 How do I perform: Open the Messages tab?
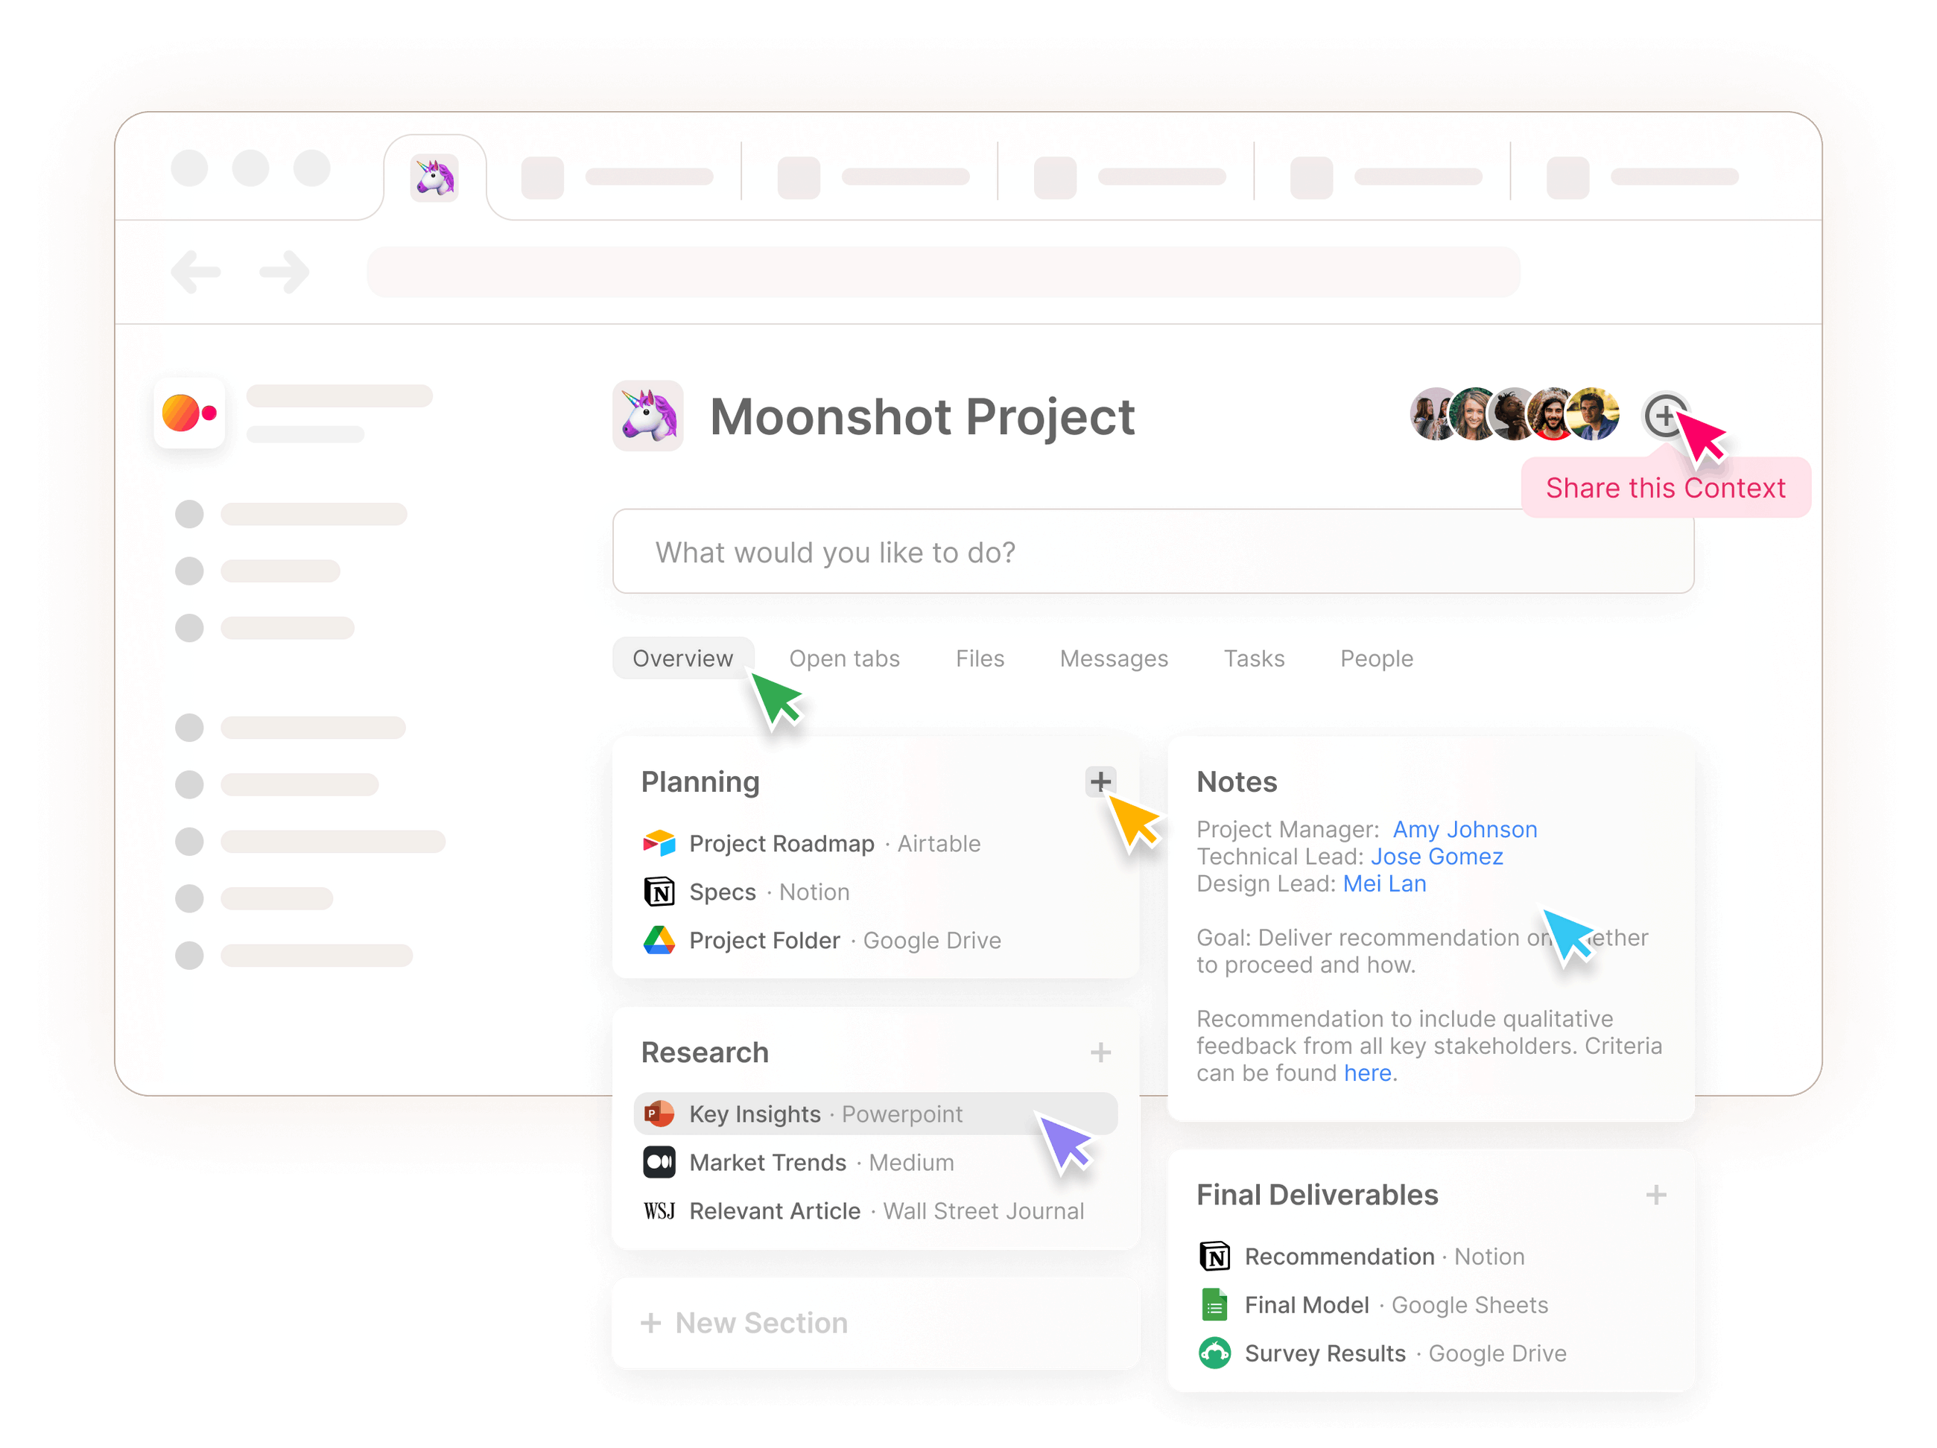[1113, 658]
